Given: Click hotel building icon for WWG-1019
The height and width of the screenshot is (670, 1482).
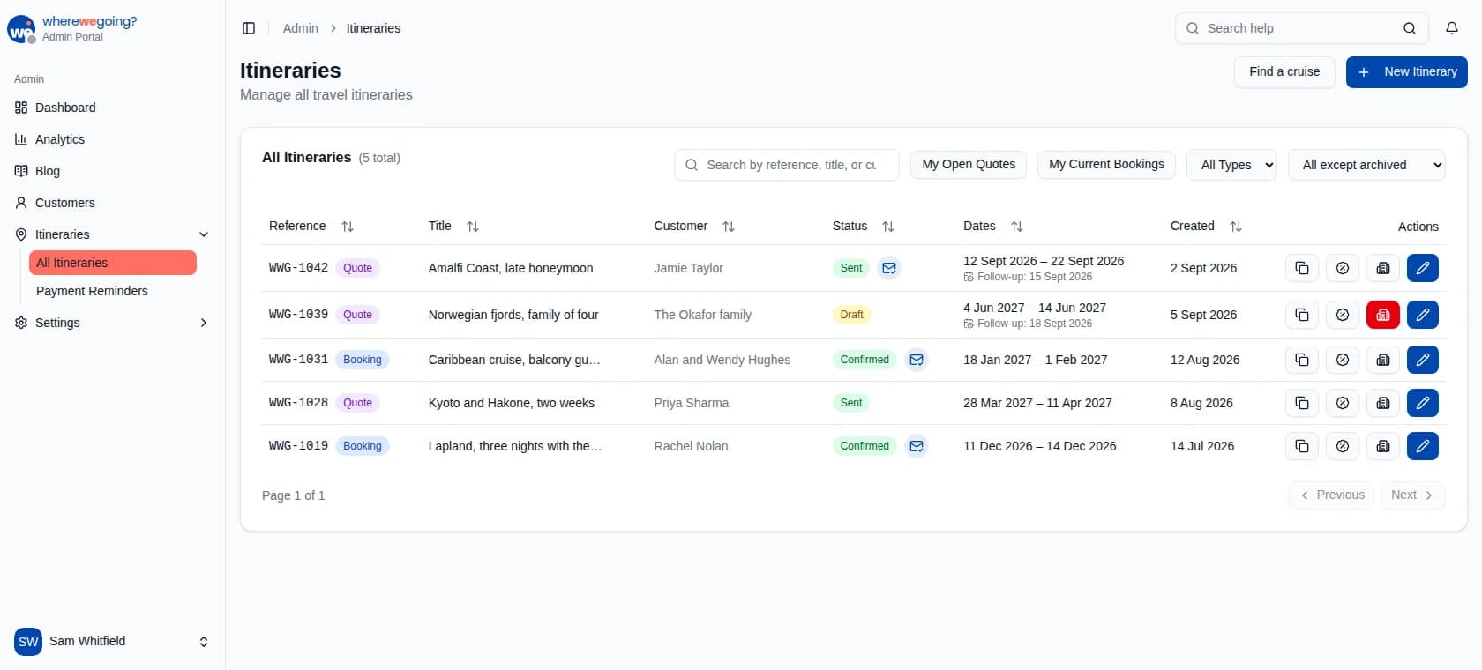Looking at the screenshot, I should pos(1383,446).
